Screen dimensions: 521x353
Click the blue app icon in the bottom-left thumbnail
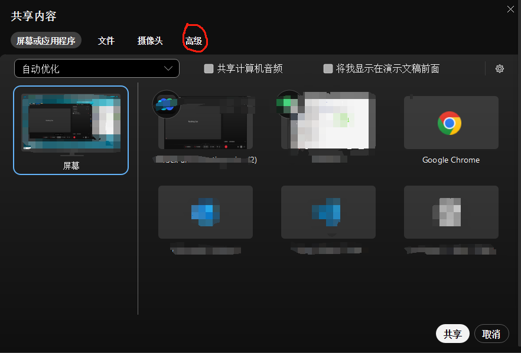[205, 212]
